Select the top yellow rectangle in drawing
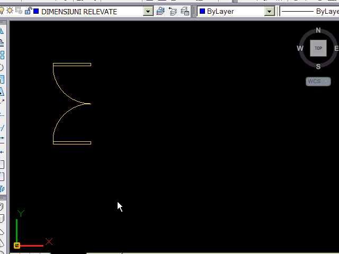 pos(72,65)
